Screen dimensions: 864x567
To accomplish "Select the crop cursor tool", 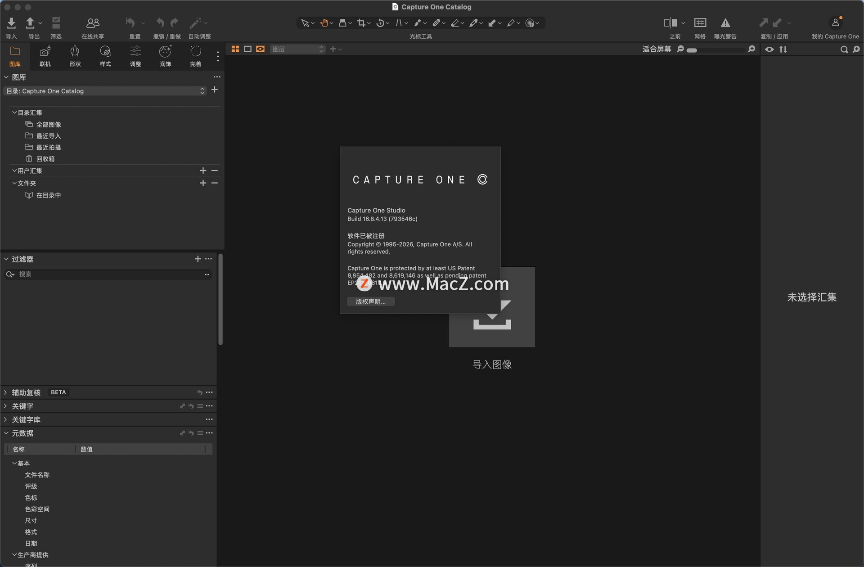I will click(x=361, y=23).
